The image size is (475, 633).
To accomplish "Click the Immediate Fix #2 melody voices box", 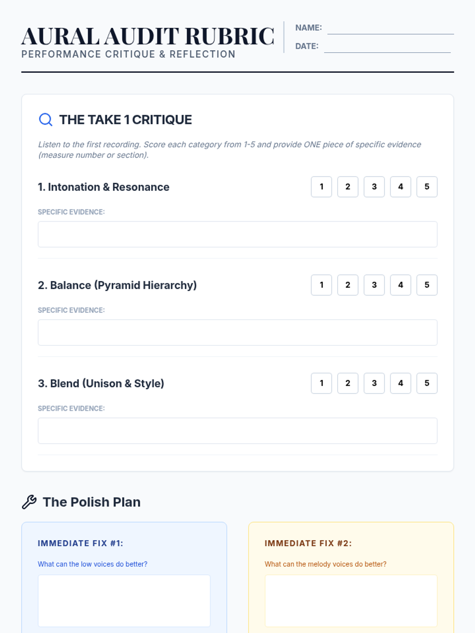I will point(351,601).
